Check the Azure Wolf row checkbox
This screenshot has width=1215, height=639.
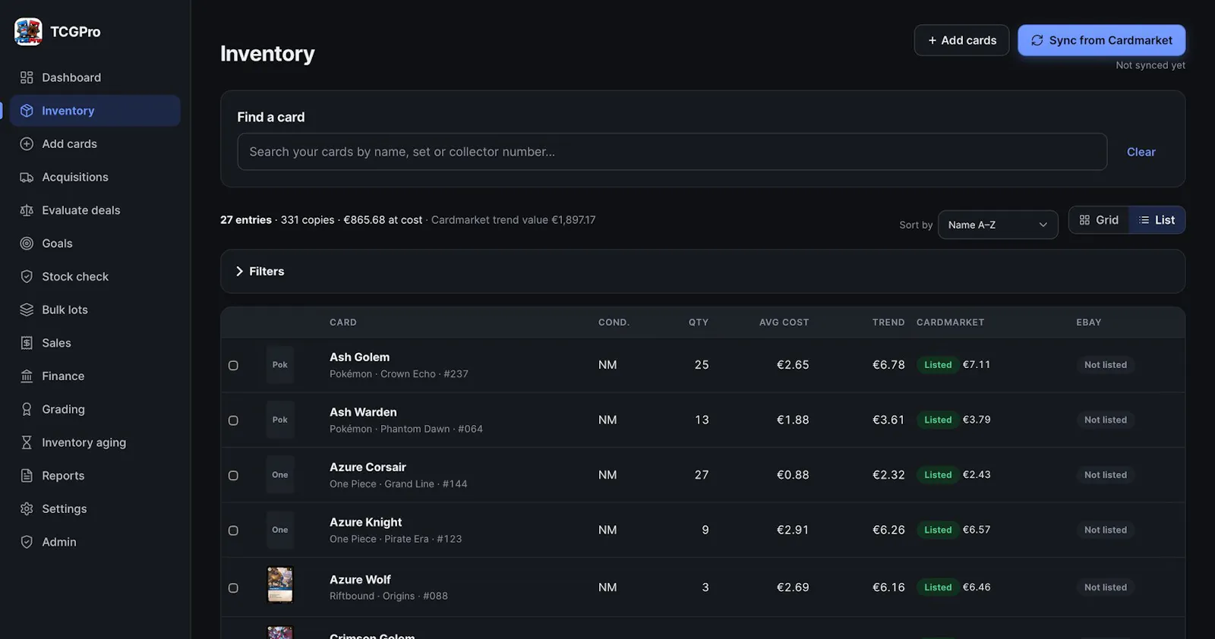click(x=233, y=588)
